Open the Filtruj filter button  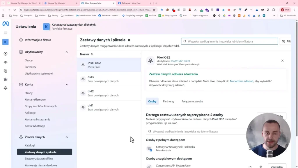(x=286, y=41)
